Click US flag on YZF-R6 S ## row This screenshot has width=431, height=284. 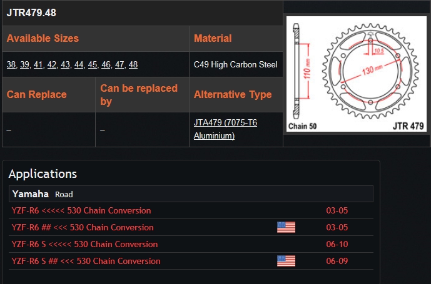click(x=286, y=261)
